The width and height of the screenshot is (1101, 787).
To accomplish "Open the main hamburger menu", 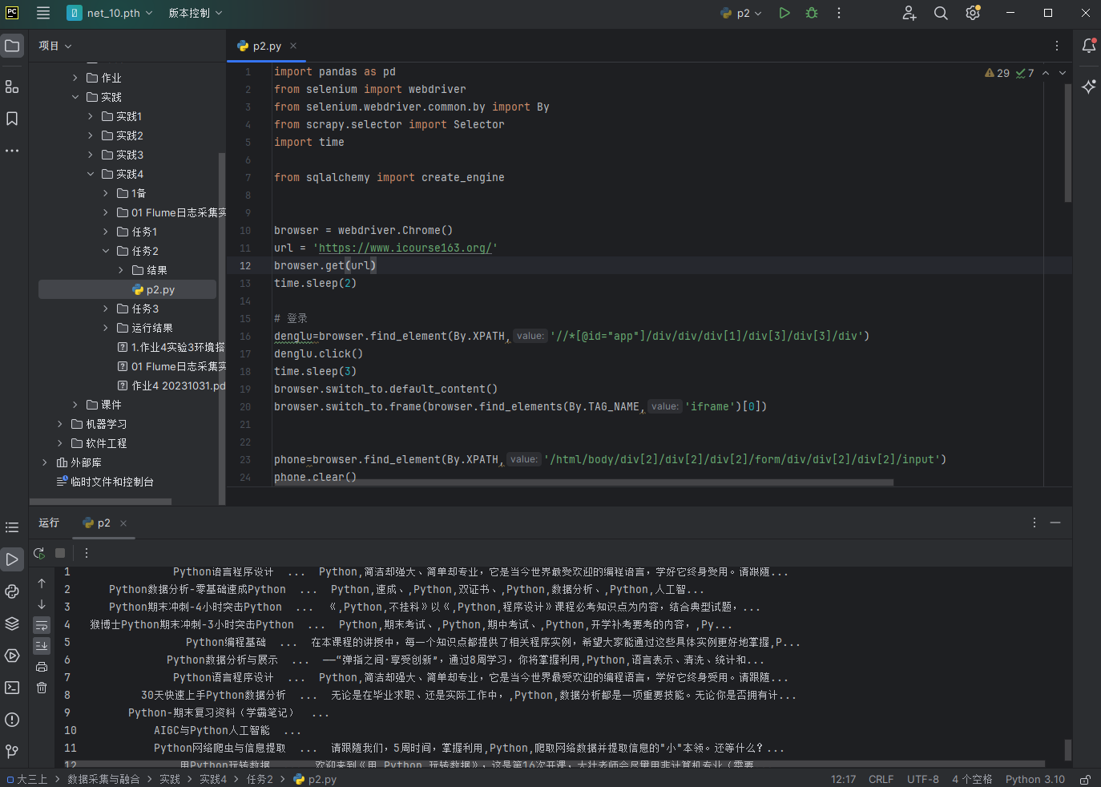I will coord(43,13).
